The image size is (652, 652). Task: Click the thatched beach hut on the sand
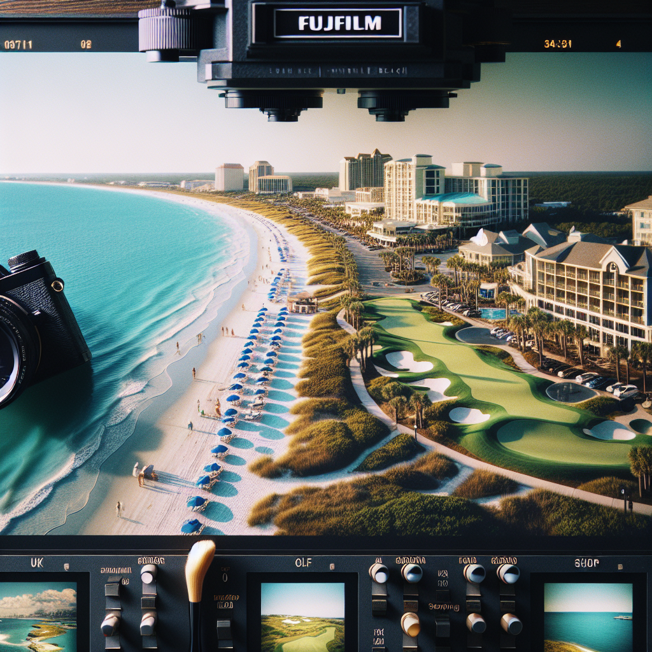pos(302,302)
